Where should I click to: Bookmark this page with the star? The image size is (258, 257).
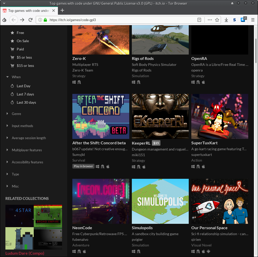coord(217,20)
